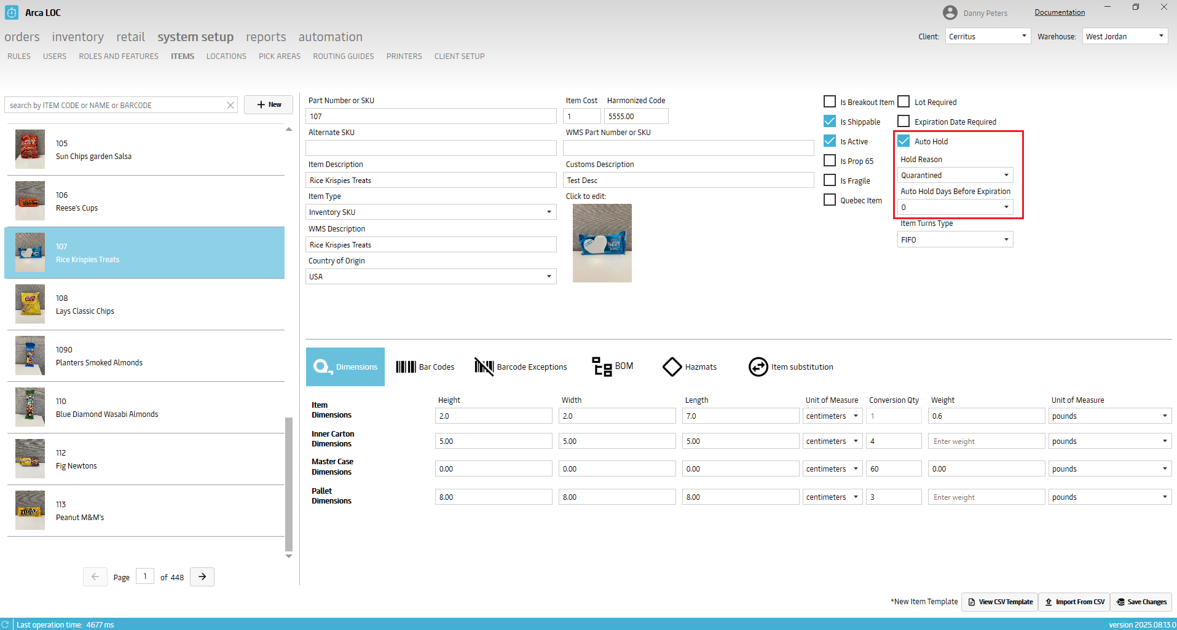
Task: Open the BOM hierarchy icon
Action: point(602,367)
